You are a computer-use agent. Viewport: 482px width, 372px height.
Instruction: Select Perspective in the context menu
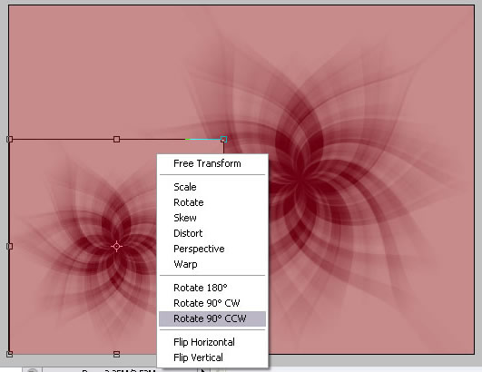pyautogui.click(x=212, y=249)
